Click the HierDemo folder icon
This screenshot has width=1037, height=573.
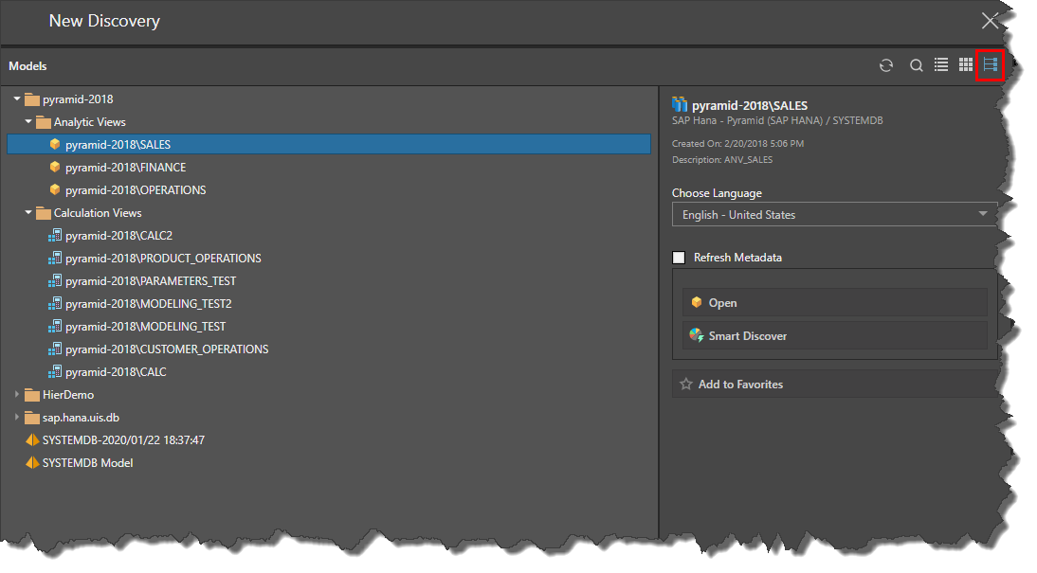31,395
